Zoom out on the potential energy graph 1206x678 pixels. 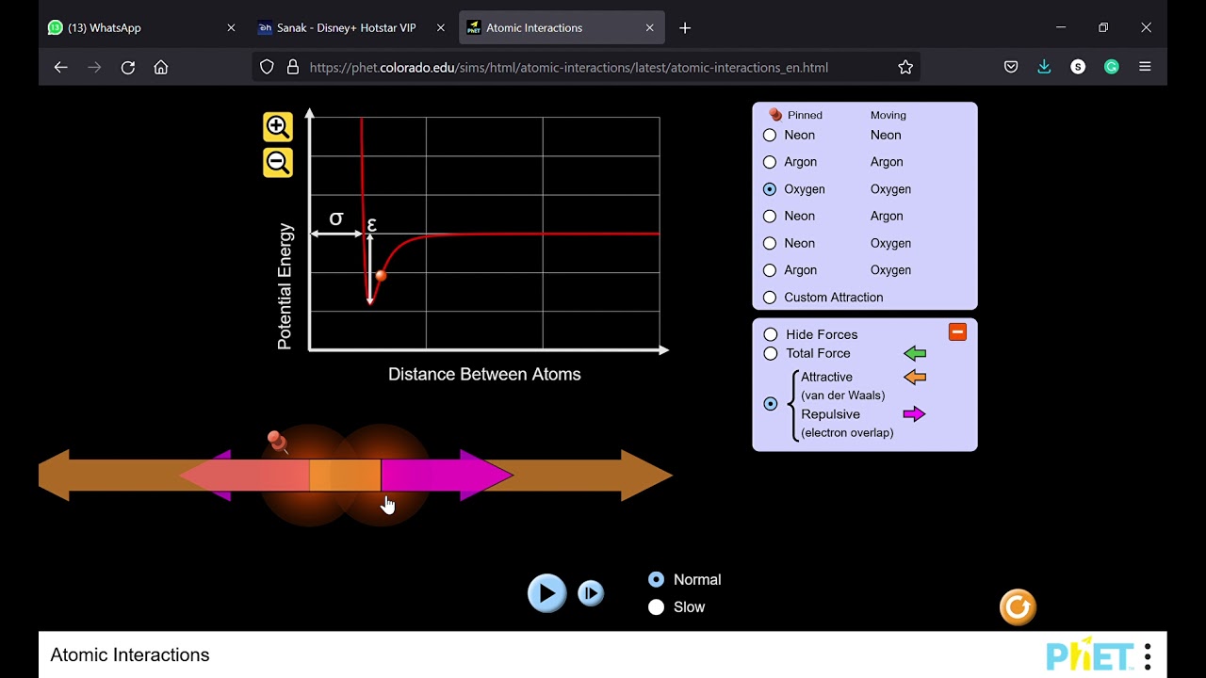pos(277,163)
